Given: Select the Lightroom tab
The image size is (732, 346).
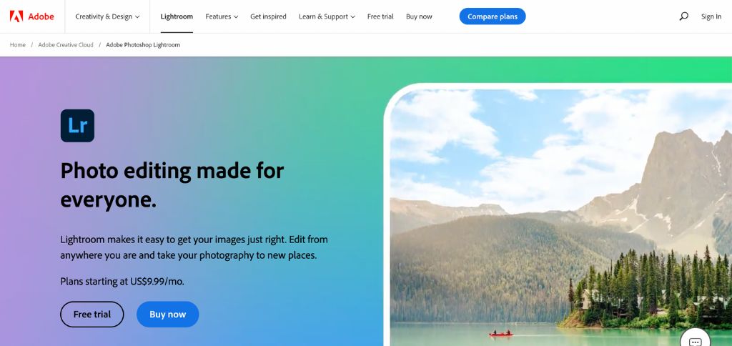Looking at the screenshot, I should point(177,16).
